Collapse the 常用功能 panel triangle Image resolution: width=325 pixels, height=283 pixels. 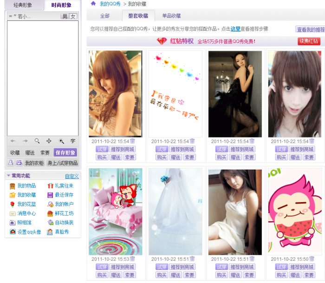point(8,176)
